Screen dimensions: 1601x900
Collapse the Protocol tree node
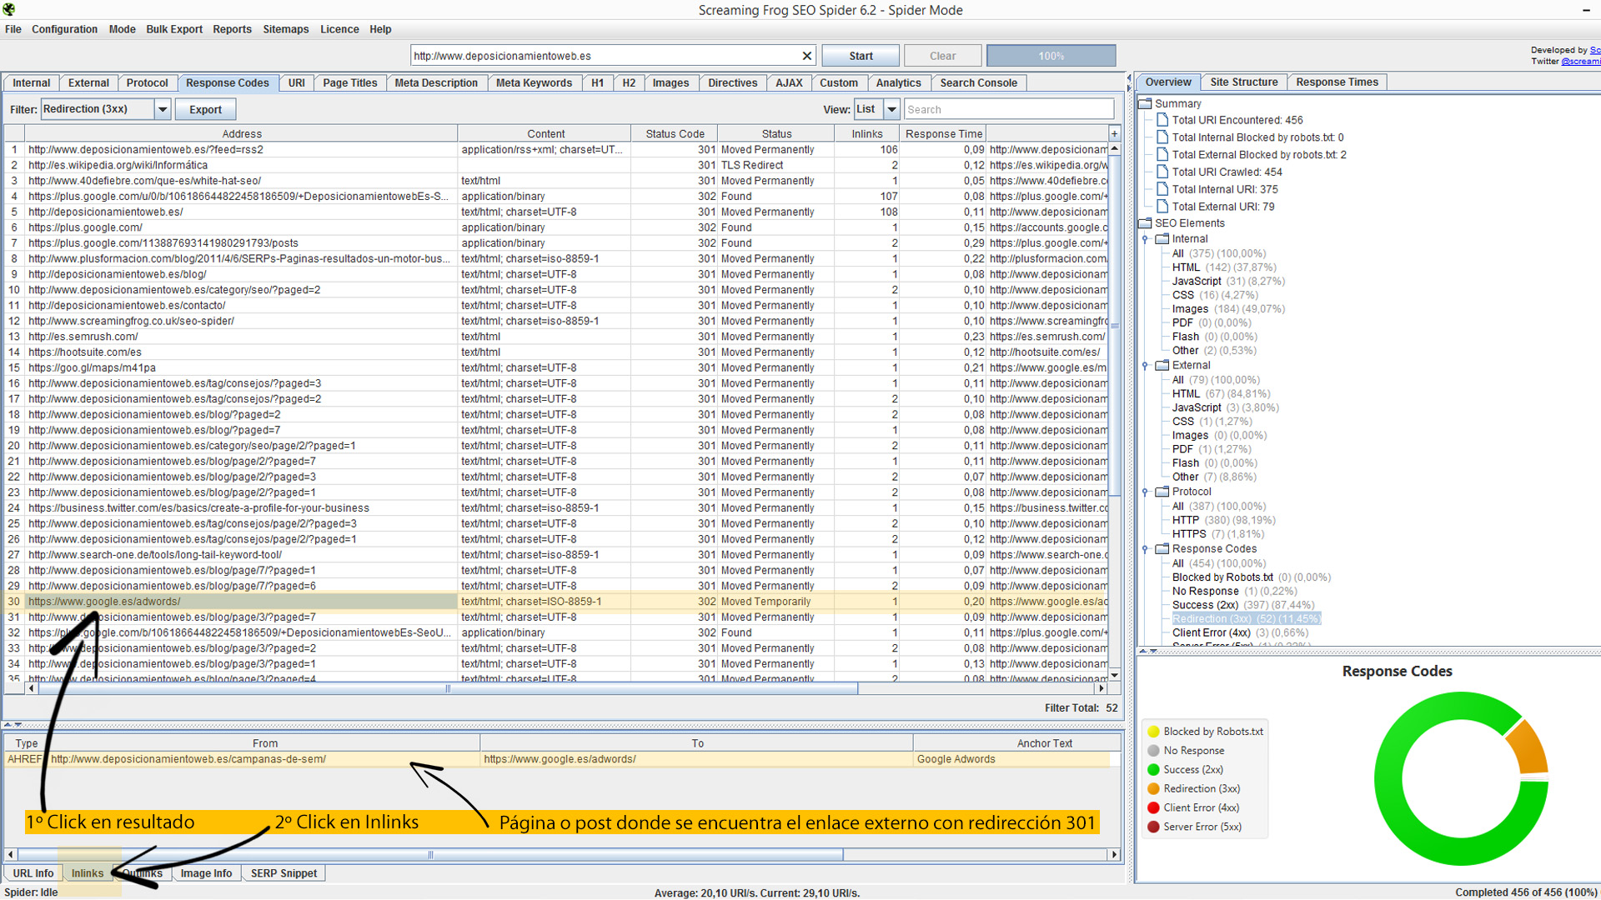click(1145, 492)
